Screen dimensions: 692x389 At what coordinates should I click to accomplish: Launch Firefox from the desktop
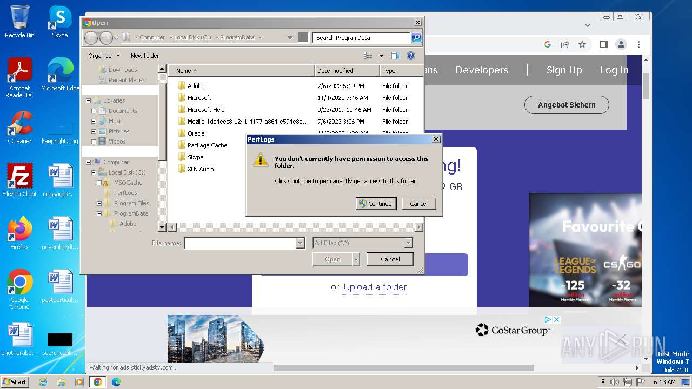pyautogui.click(x=19, y=233)
